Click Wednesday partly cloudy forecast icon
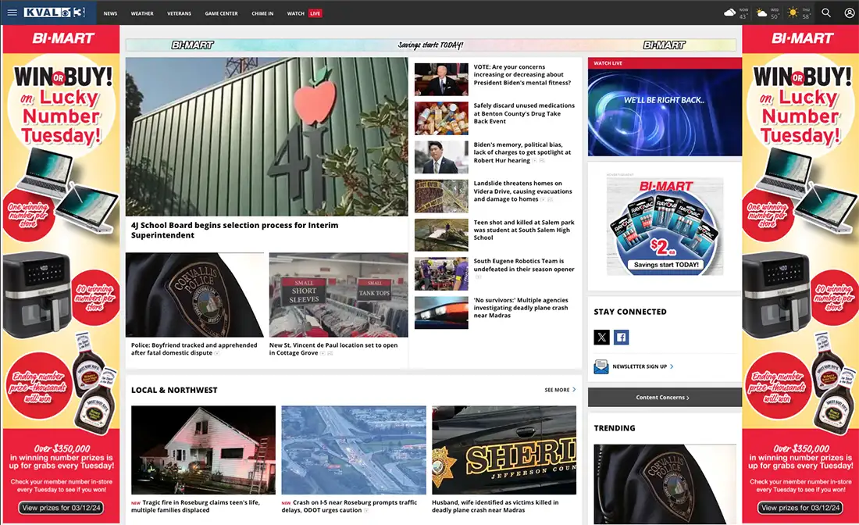The width and height of the screenshot is (859, 525). point(761,12)
